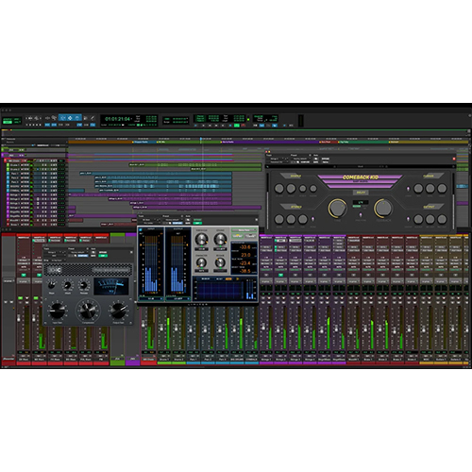Open the Preset dropdown in limiter plugin header
The width and height of the screenshot is (472, 472).
tap(172, 220)
